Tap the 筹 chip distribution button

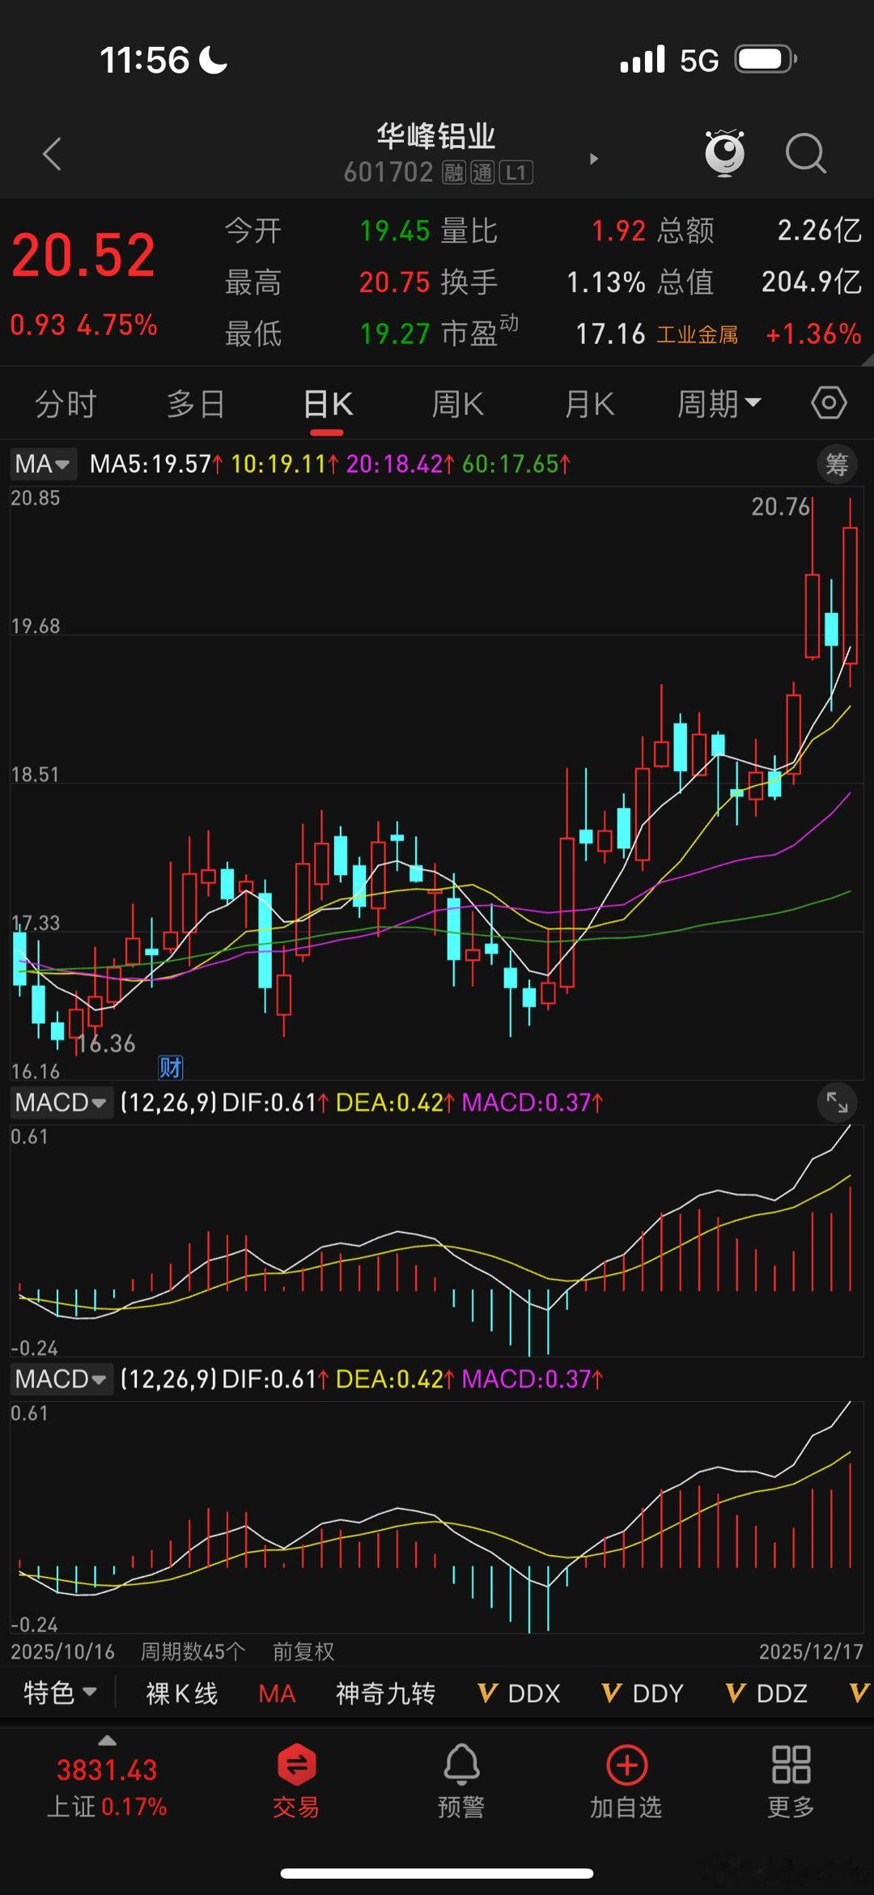837,464
